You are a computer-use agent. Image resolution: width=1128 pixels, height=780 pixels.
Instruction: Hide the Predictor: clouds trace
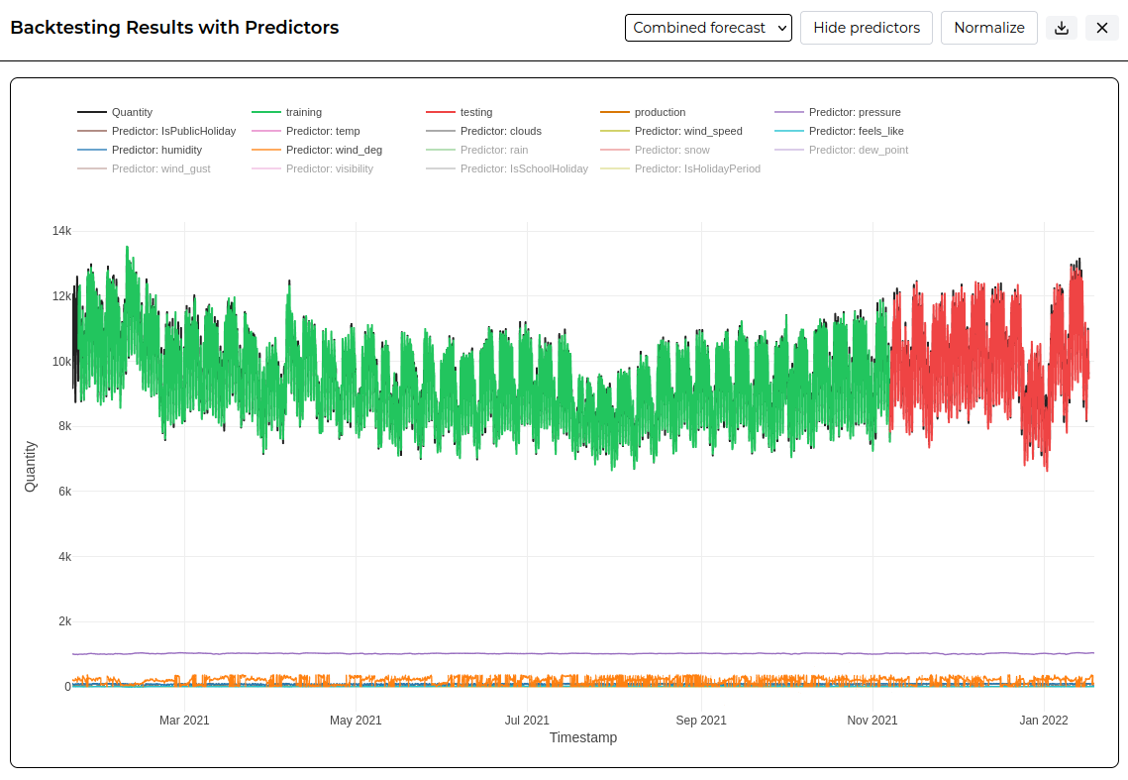(x=484, y=131)
